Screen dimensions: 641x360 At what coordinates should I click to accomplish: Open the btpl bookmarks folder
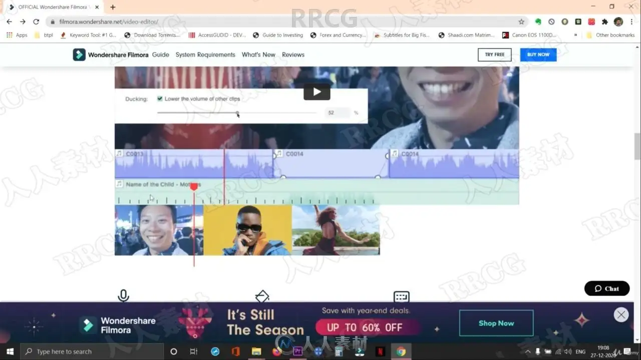click(44, 35)
